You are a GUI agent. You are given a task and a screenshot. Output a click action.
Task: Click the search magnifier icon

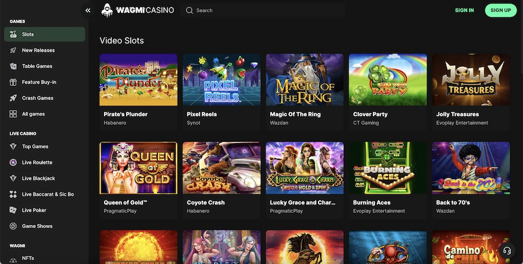coord(189,10)
